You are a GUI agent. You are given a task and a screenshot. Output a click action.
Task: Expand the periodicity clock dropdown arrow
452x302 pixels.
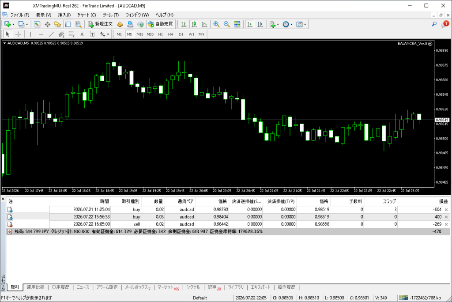pyautogui.click(x=291, y=25)
